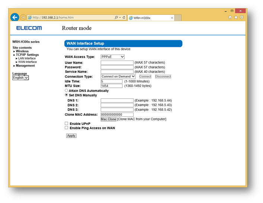263x203 pixels.
Task: Click the search magnifier in address bar
Action: (116, 17)
